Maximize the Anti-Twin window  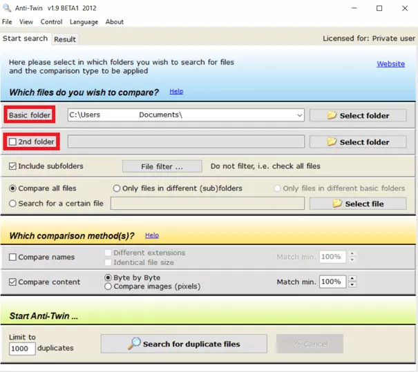(379, 8)
